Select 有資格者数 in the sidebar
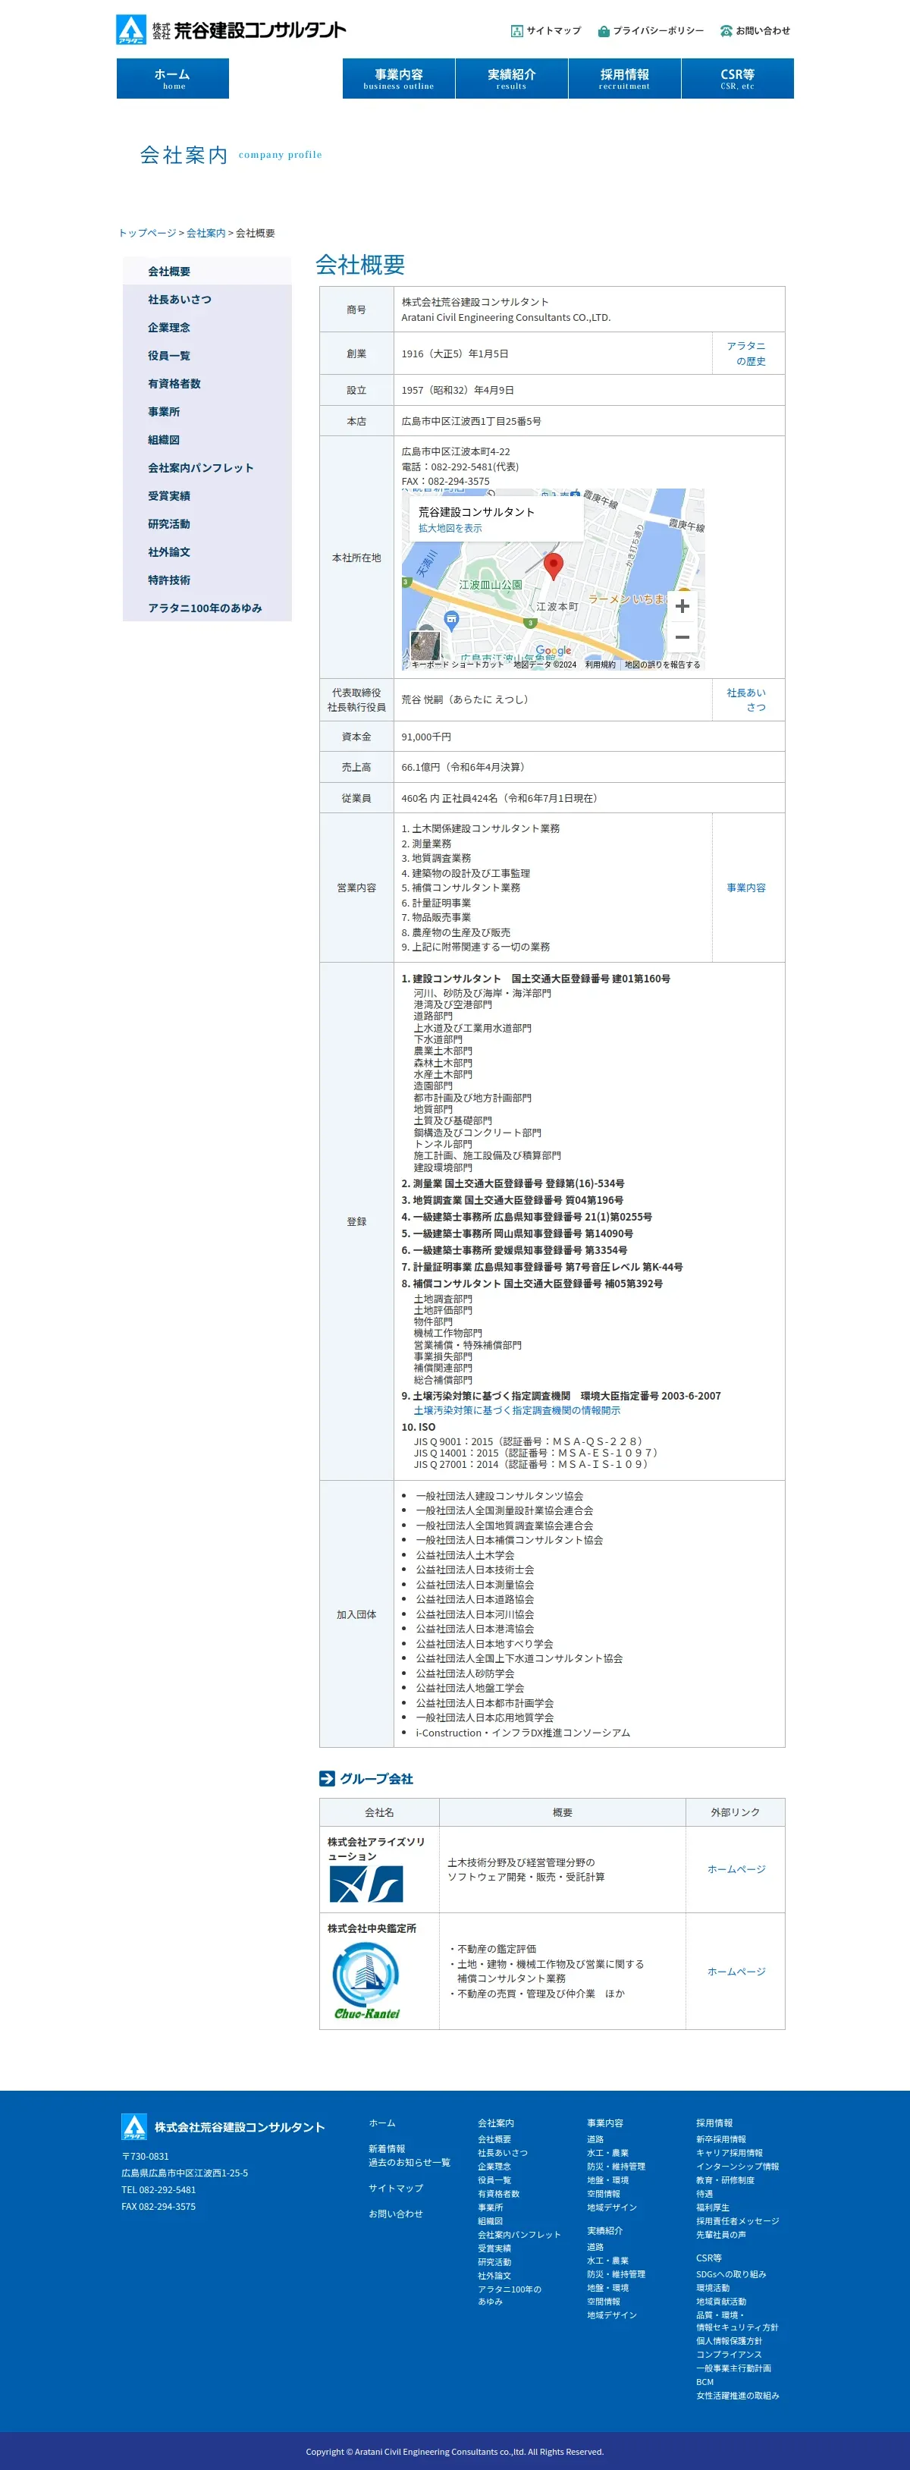 (207, 384)
